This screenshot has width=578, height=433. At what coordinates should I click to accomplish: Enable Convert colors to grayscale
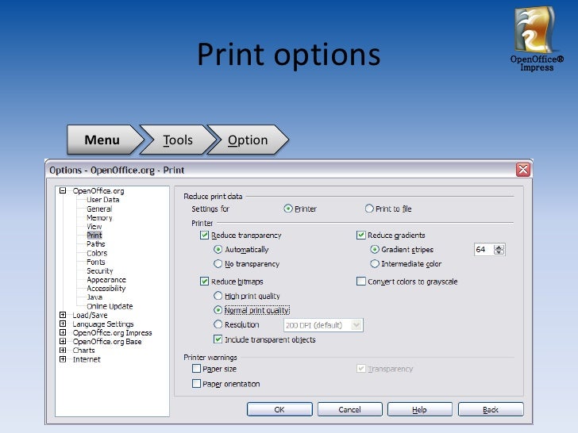361,282
